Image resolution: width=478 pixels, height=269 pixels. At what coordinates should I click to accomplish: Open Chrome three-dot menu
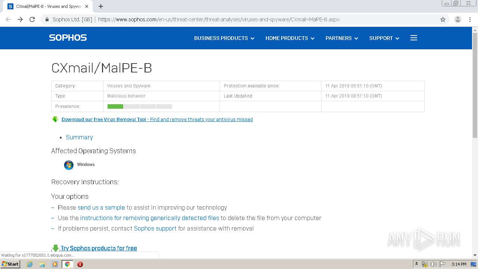tap(470, 19)
